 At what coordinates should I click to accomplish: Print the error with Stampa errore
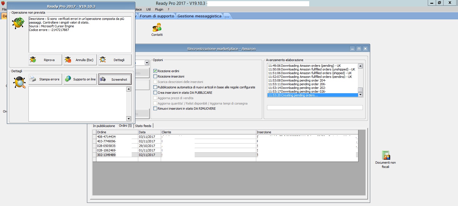[x=45, y=79]
